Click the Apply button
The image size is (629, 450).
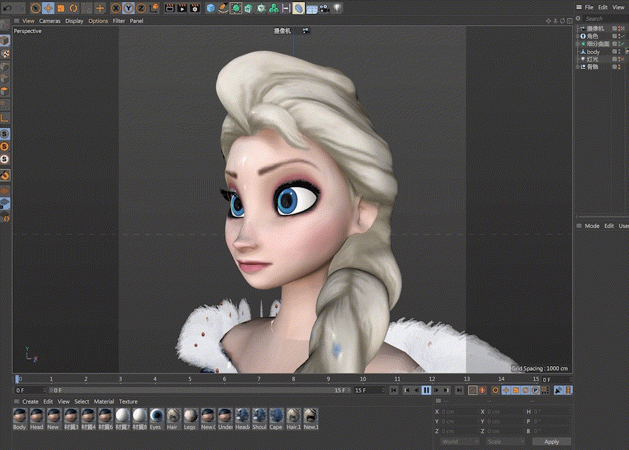point(552,441)
